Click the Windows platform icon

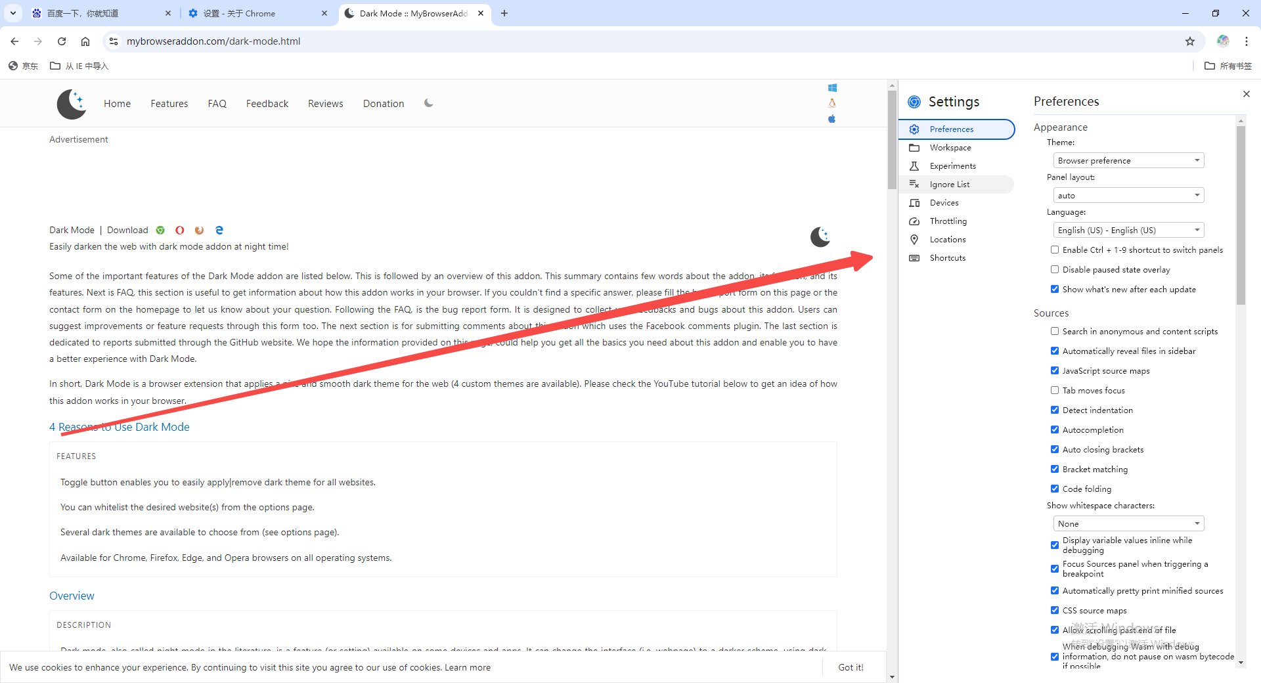click(x=832, y=88)
